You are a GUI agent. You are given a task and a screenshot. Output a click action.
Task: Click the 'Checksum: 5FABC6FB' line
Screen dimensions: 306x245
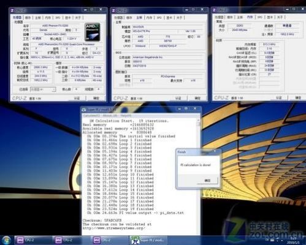[x=102, y=221]
